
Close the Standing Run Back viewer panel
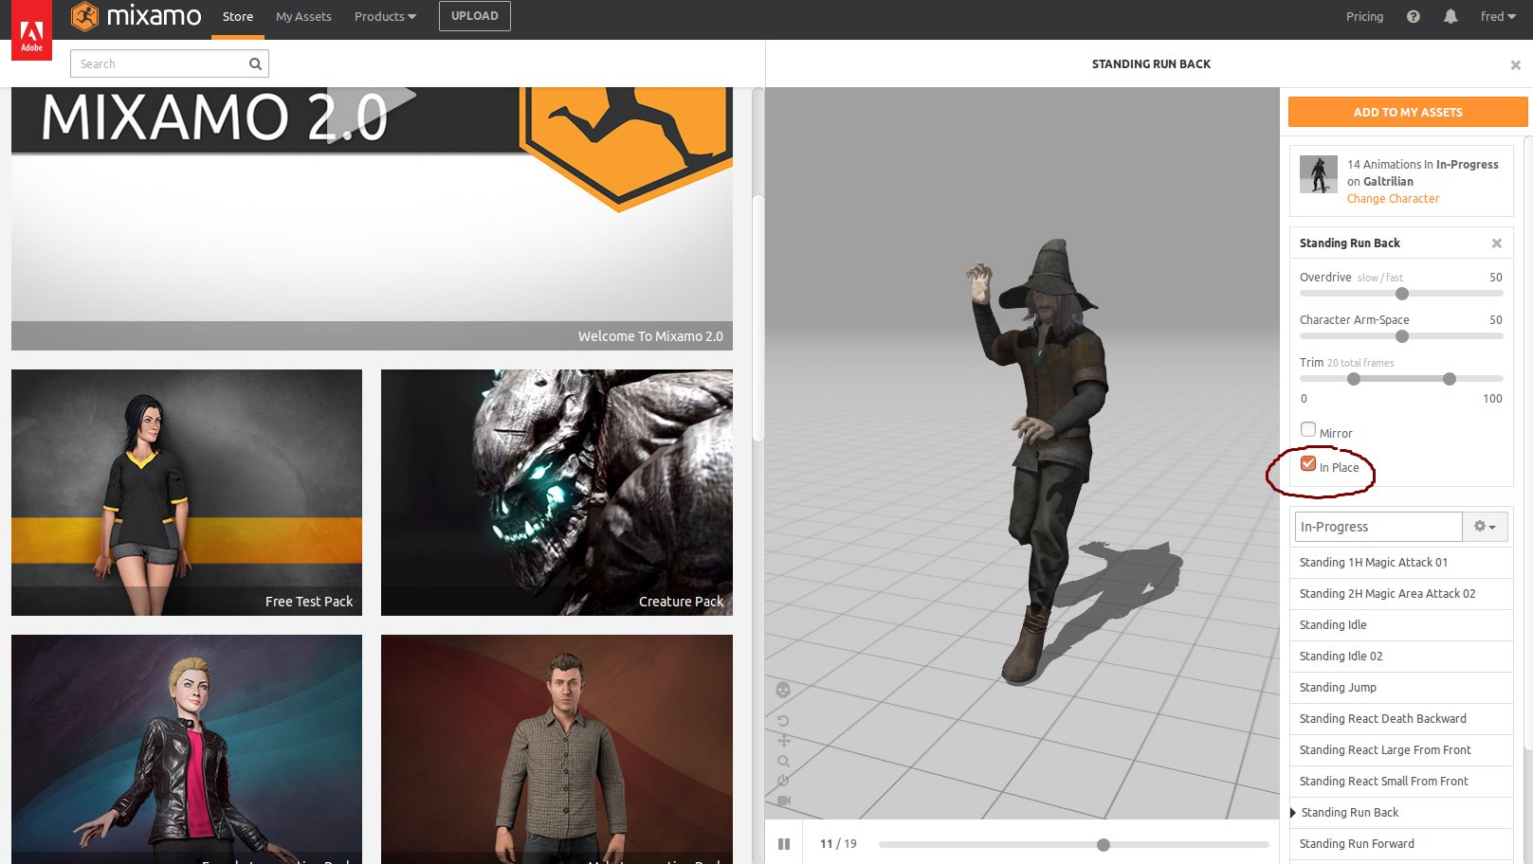click(x=1515, y=64)
